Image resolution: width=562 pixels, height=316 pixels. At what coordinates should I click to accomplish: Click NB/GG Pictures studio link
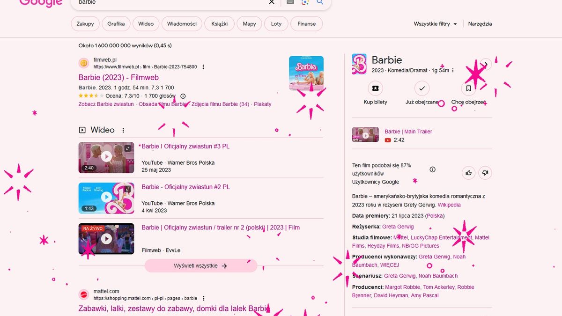(421, 246)
